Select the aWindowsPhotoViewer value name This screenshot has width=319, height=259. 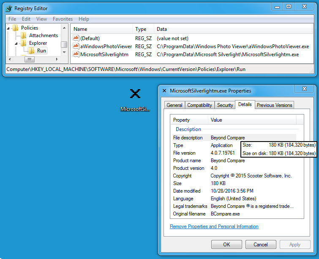[x=106, y=46]
